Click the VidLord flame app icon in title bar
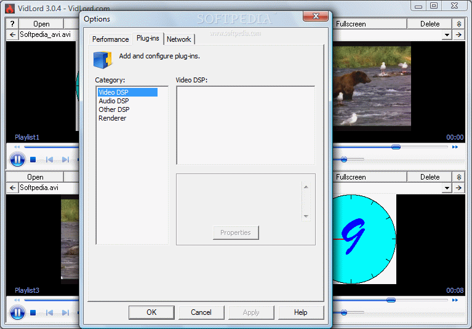 10,9
